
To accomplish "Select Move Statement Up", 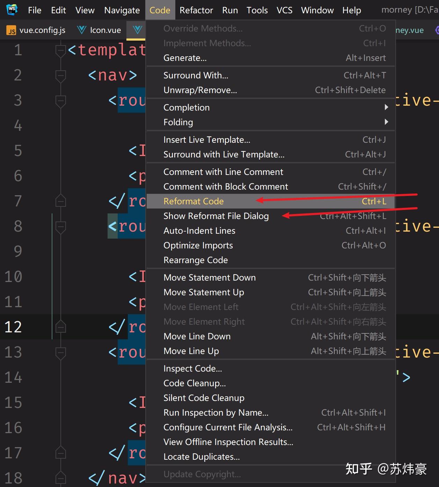I will click(x=271, y=292).
